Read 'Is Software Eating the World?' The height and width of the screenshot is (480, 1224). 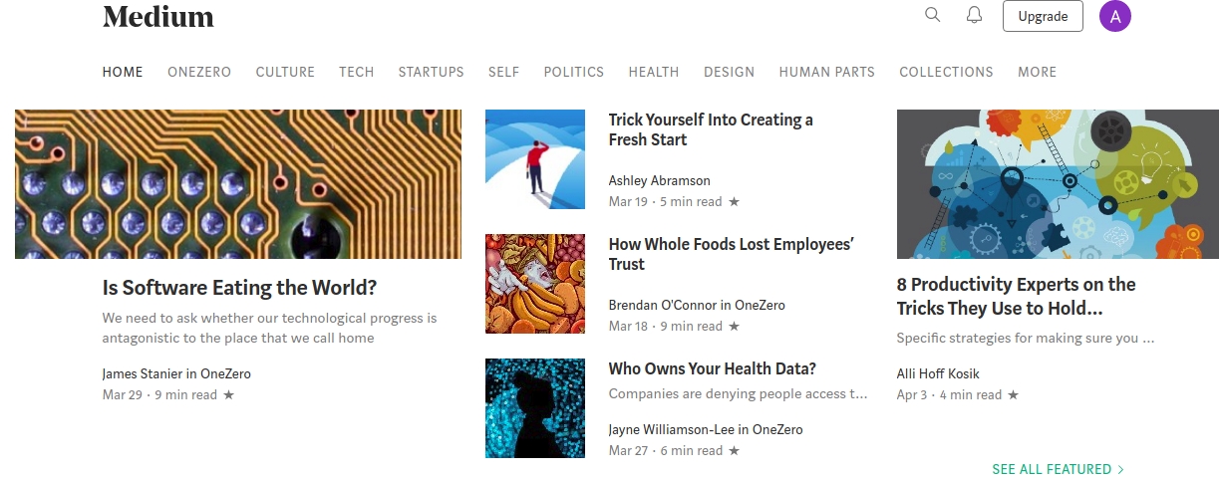click(x=239, y=289)
